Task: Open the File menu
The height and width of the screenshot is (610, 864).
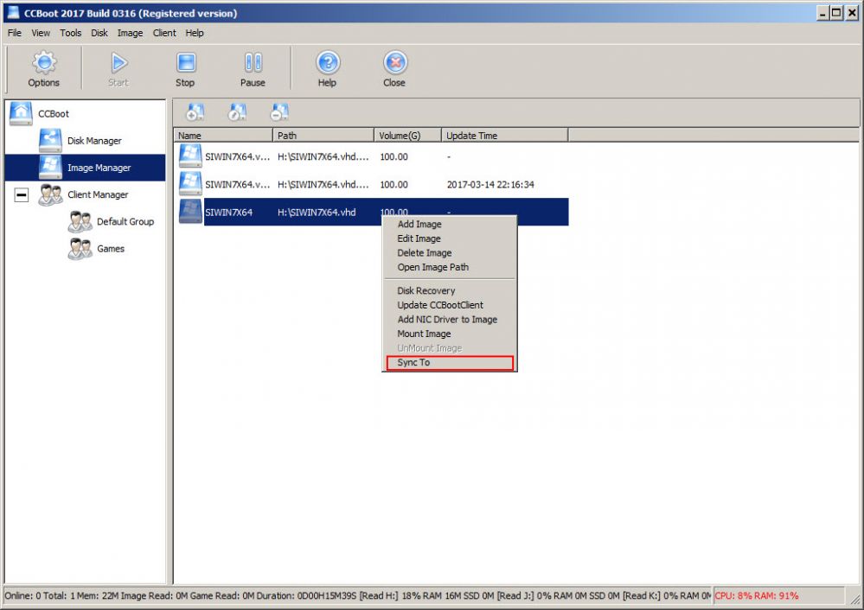Action: (x=15, y=33)
